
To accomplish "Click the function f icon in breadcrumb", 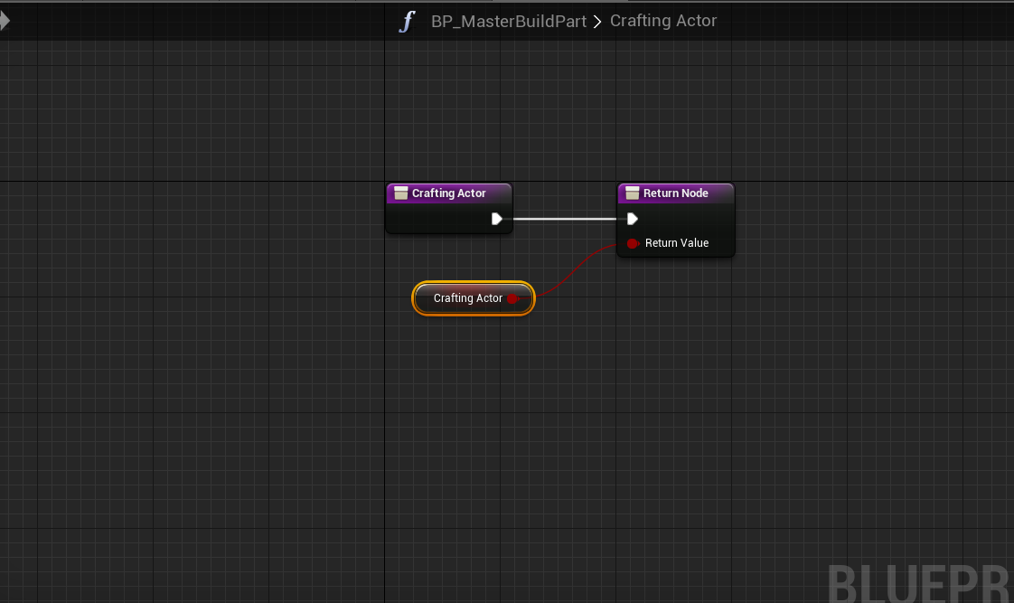I will (407, 22).
